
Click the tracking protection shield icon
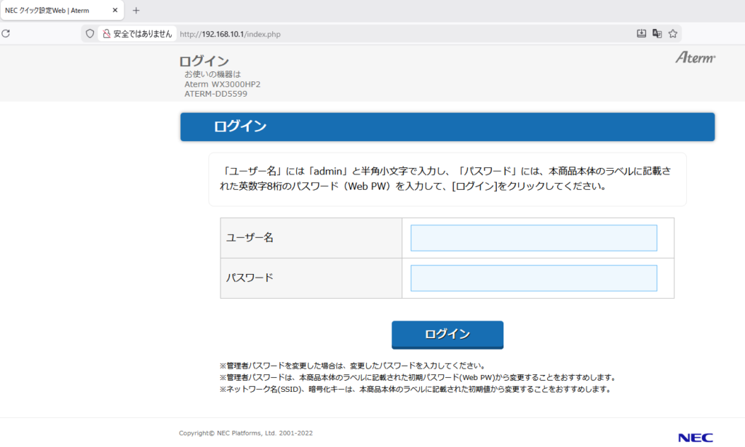coord(90,33)
